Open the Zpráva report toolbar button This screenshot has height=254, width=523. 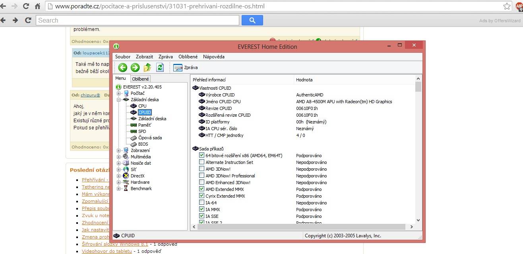(x=186, y=67)
